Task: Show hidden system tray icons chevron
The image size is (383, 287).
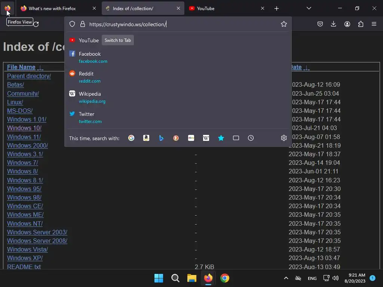Action: pyautogui.click(x=286, y=278)
